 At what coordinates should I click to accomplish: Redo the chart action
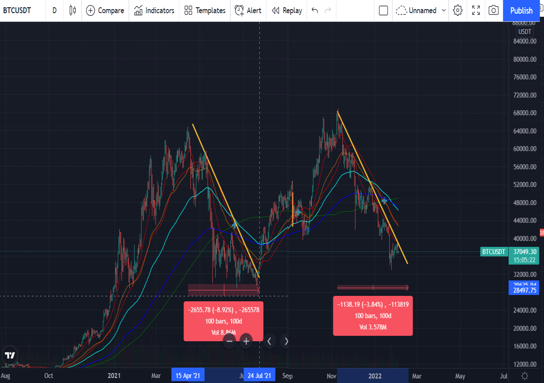(328, 10)
